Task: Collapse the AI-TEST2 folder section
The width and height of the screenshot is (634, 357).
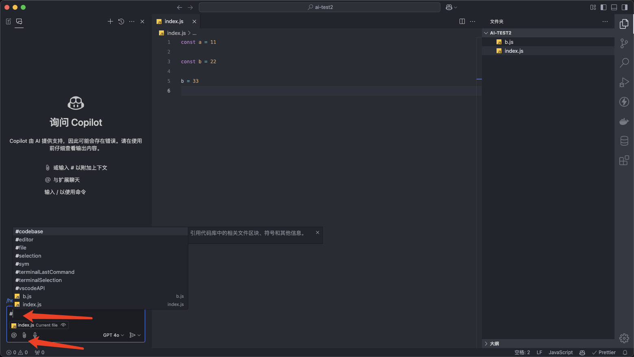Action: coord(548,33)
